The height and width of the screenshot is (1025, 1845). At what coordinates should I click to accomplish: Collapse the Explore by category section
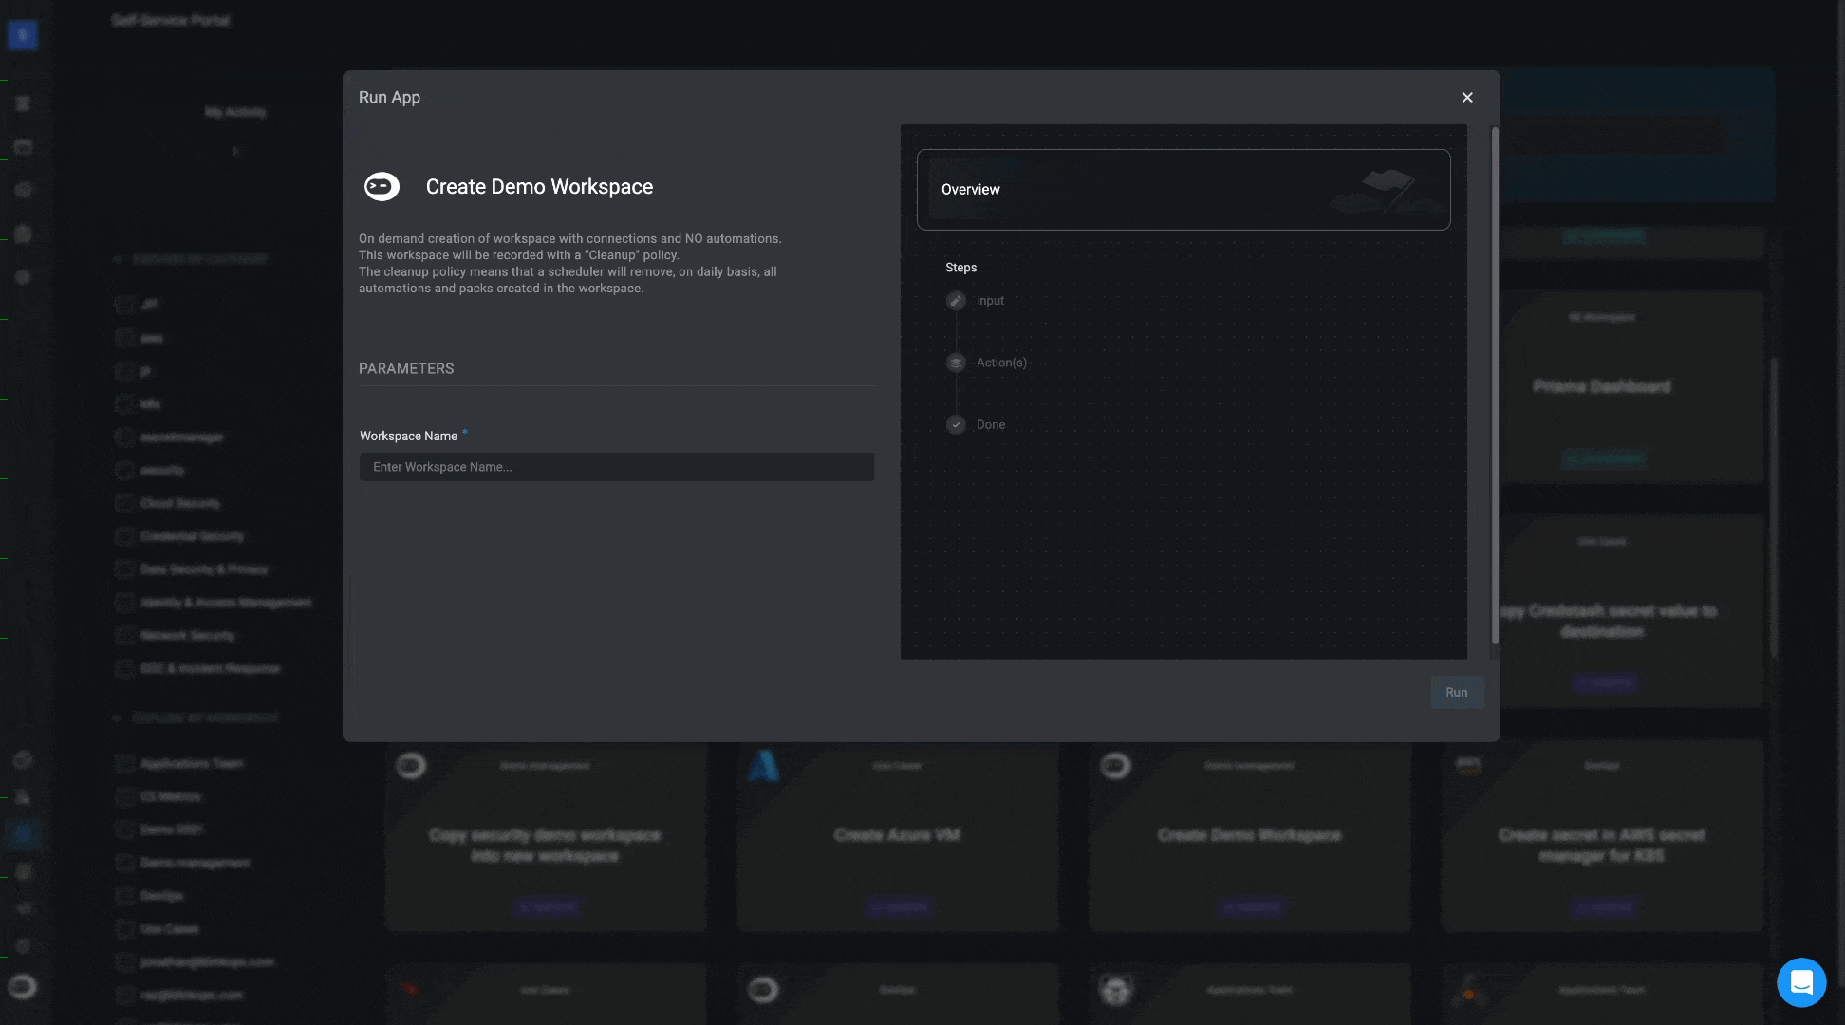(x=118, y=259)
